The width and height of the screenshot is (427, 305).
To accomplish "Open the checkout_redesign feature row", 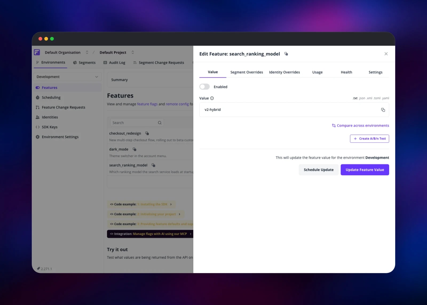I will coord(151,136).
